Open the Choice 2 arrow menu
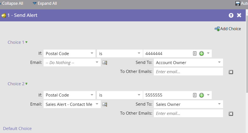 [26, 84]
